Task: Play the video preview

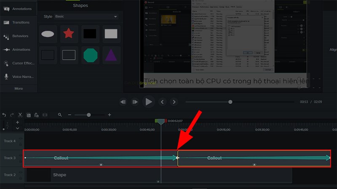Action: tap(149, 102)
